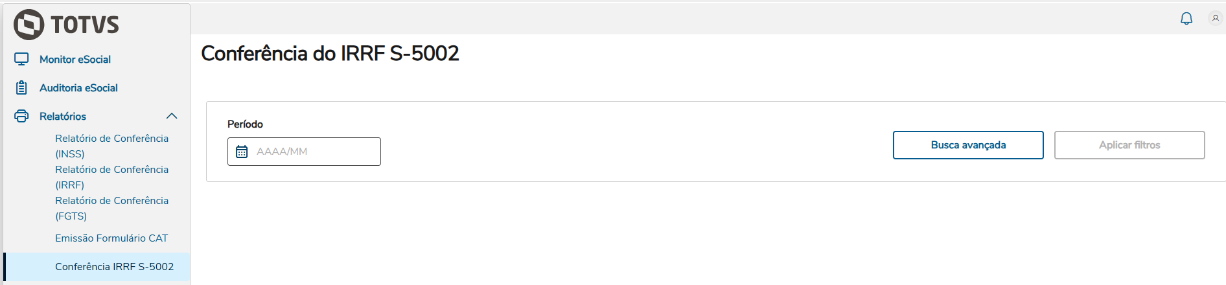
Task: Click the Auditoria eSocial clipboard icon
Action: point(21,87)
